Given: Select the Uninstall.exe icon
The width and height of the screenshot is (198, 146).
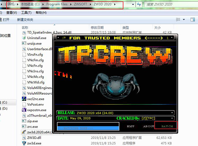Looking at the screenshot, I should [24, 38].
